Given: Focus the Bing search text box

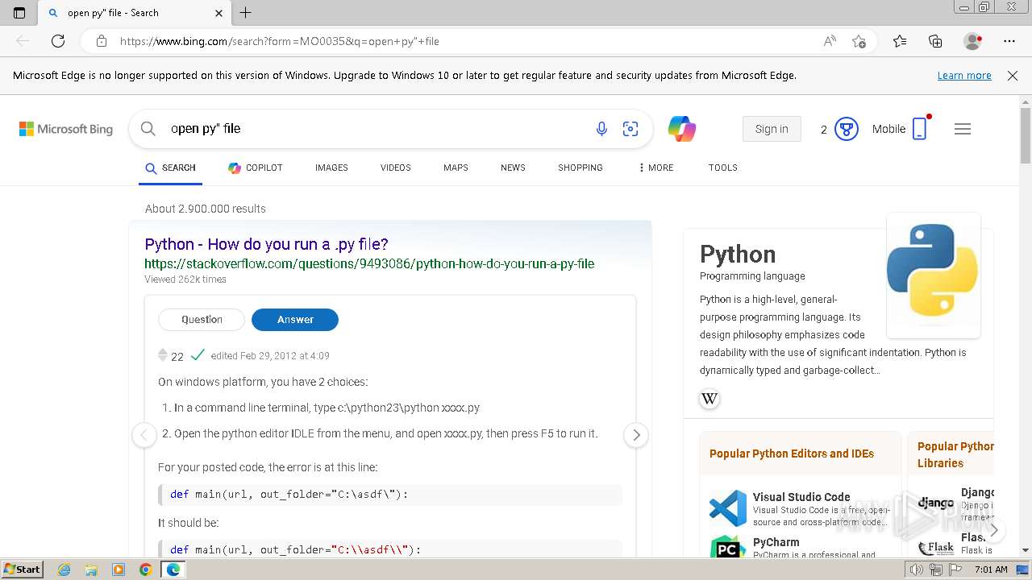Looking at the screenshot, I should click(x=375, y=129).
